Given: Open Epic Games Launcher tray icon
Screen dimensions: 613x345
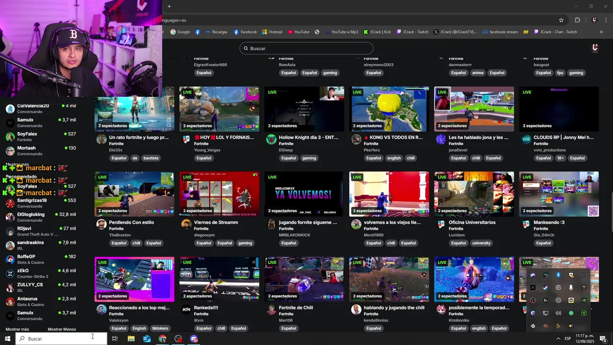Looking at the screenshot, I should click(x=584, y=287).
